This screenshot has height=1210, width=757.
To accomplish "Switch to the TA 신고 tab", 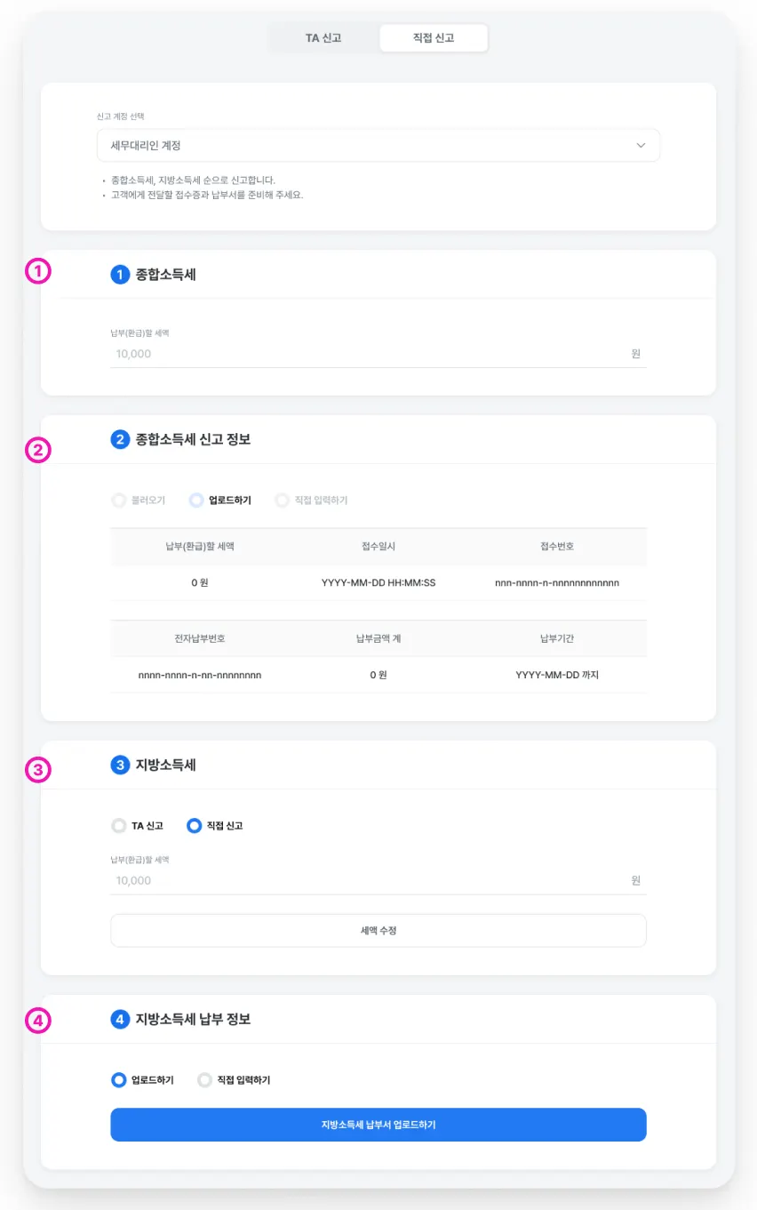I will tap(323, 38).
